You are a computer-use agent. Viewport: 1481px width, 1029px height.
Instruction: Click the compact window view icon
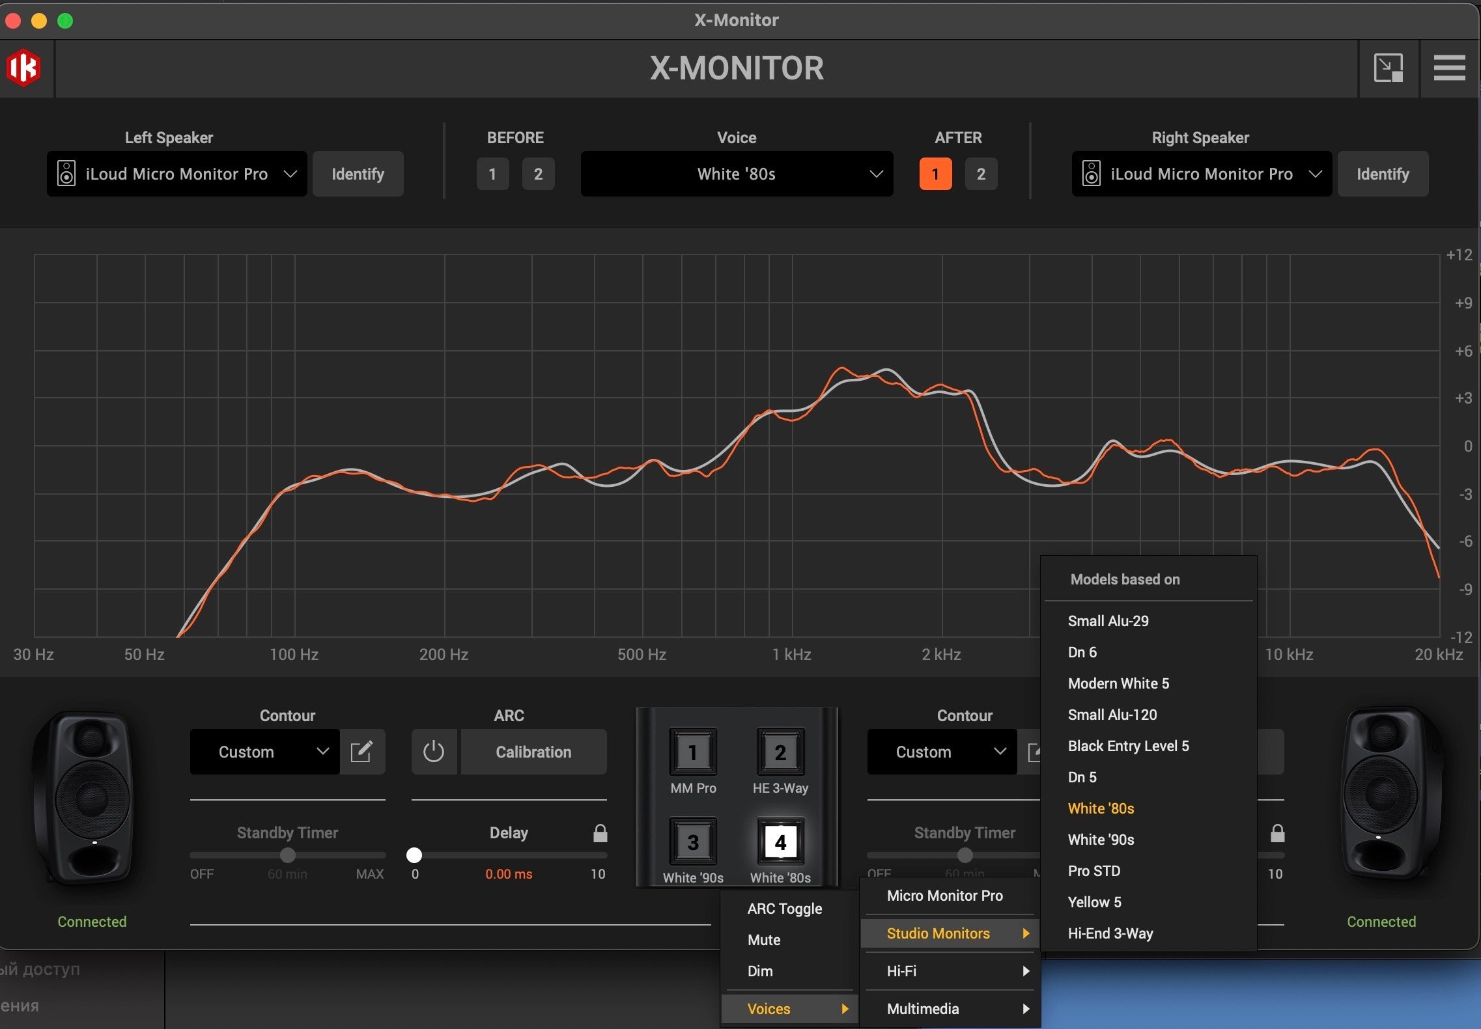pos(1388,68)
